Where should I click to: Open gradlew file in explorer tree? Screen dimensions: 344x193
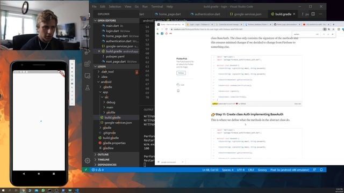pyautogui.click(x=108, y=148)
